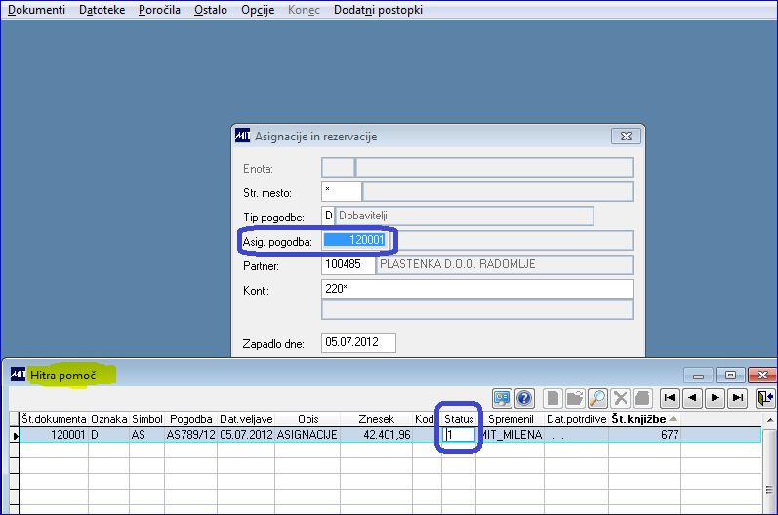Click the Asig. pogodba field

pyautogui.click(x=354, y=240)
